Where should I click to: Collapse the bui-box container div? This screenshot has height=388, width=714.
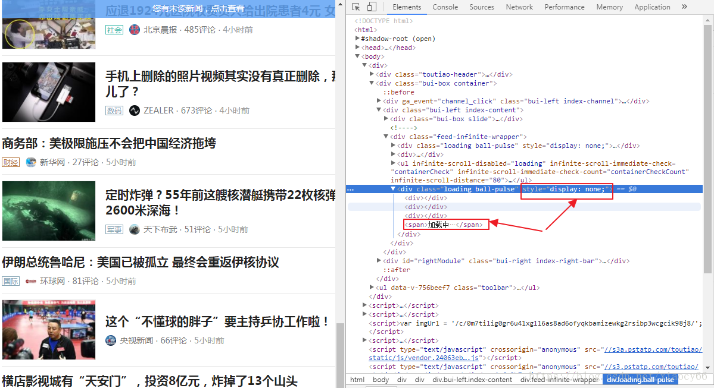click(x=372, y=83)
